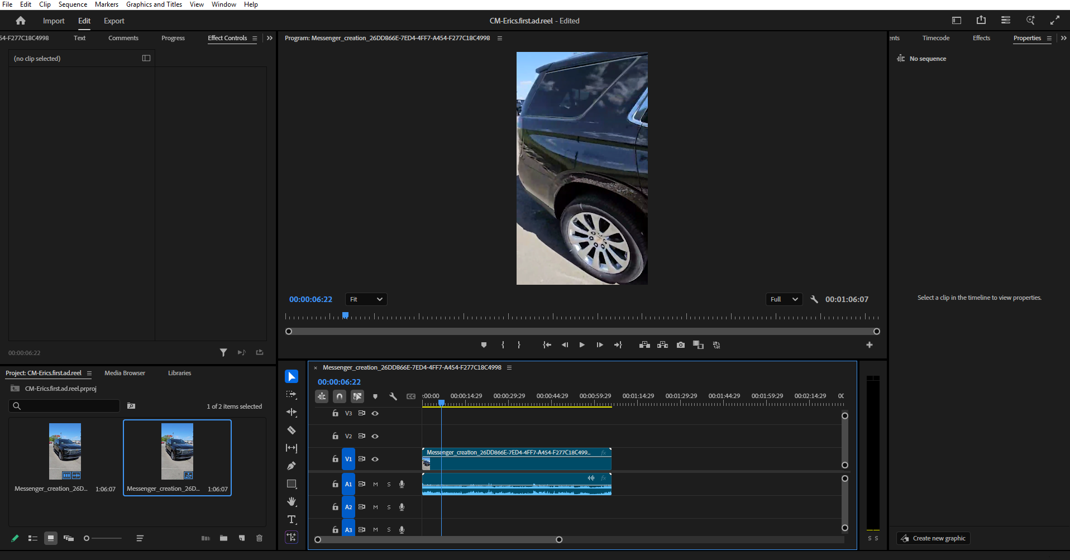This screenshot has height=560, width=1070.
Task: Select the Razor tool in the toolbar
Action: point(292,430)
